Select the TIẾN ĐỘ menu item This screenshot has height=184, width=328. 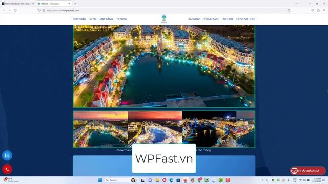[228, 19]
